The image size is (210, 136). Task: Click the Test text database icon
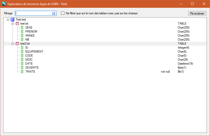pos(13,20)
